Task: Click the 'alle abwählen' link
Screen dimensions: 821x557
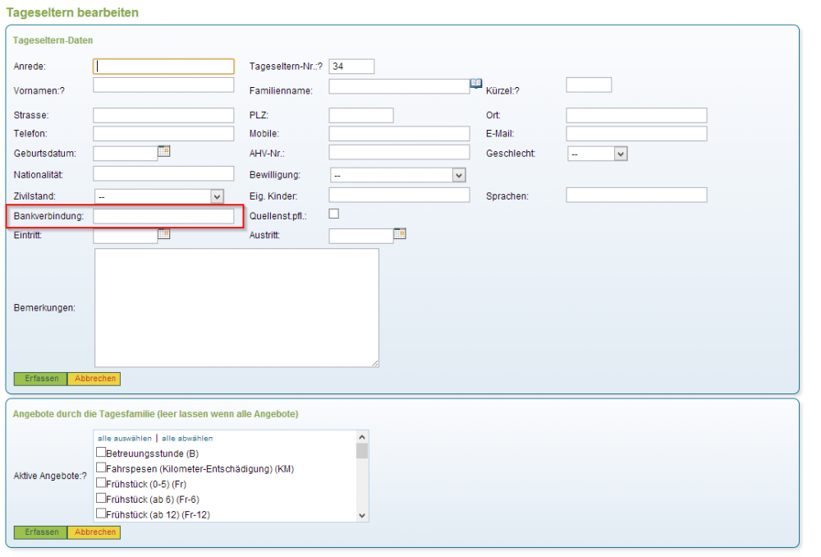Action: pyautogui.click(x=186, y=439)
